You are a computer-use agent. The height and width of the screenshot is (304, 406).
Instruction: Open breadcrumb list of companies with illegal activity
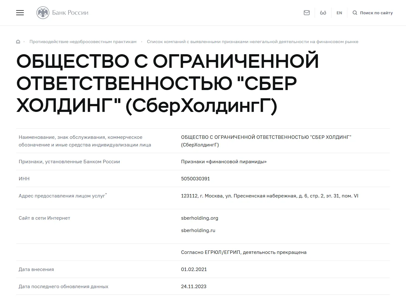pyautogui.click(x=252, y=42)
